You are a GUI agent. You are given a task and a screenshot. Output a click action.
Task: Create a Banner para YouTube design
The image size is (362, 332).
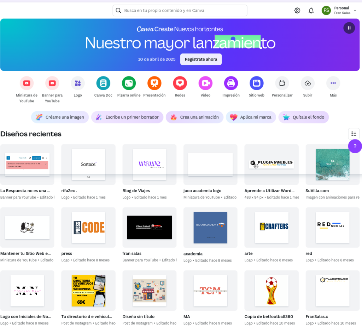pyautogui.click(x=52, y=83)
